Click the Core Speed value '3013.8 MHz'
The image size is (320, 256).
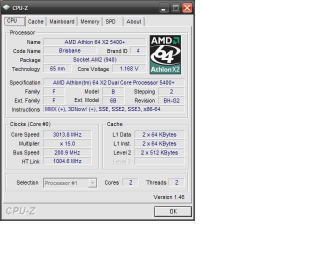tap(67, 134)
